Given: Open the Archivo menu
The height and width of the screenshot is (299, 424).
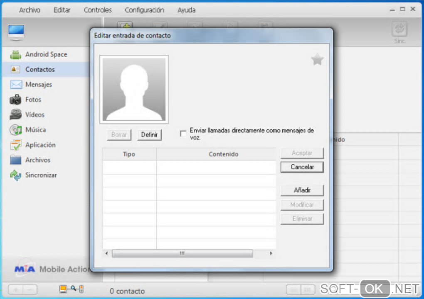Looking at the screenshot, I should pyautogui.click(x=30, y=10).
